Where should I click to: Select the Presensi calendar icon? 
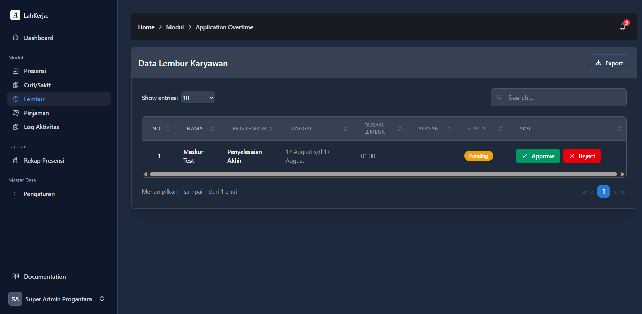(x=16, y=71)
